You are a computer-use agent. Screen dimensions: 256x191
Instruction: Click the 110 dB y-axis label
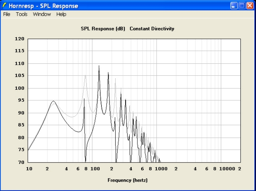(19, 63)
